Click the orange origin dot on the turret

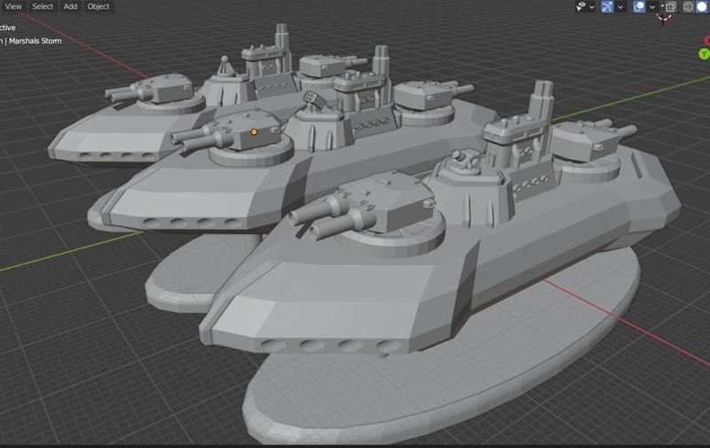(254, 131)
